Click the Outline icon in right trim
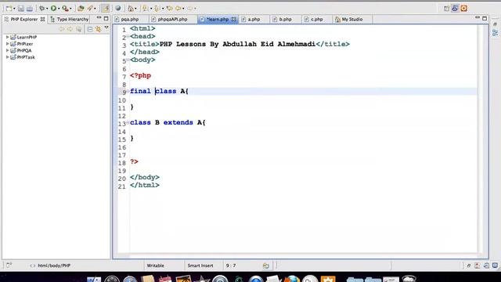The image size is (501, 282). pyautogui.click(x=495, y=33)
